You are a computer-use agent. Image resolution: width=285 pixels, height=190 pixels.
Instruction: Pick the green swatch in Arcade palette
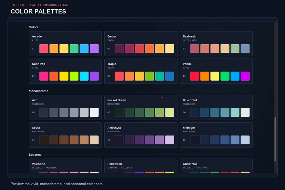point(74,48)
